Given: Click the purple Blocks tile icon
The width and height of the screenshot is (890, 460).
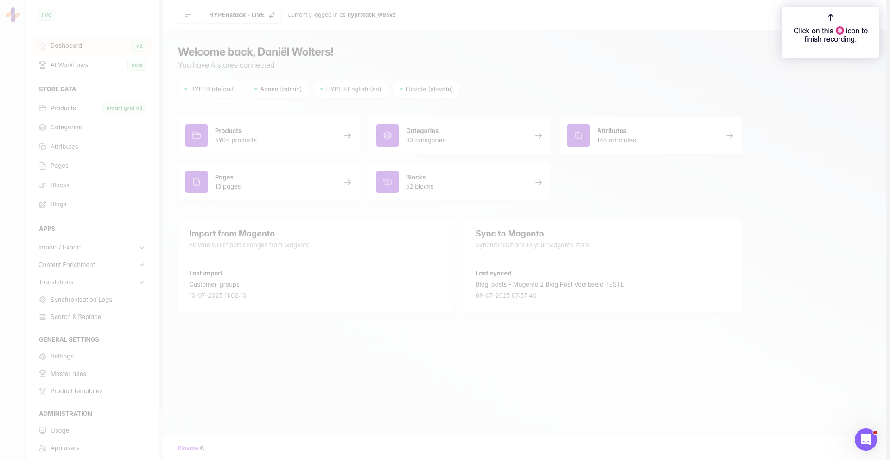Looking at the screenshot, I should click(x=388, y=182).
